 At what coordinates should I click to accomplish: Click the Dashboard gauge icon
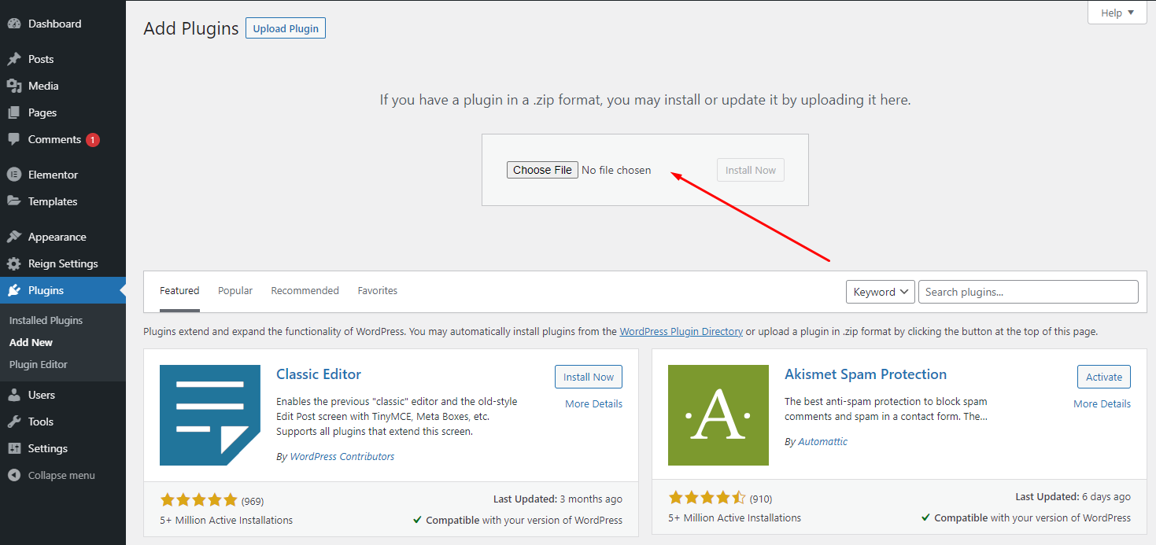click(x=14, y=24)
